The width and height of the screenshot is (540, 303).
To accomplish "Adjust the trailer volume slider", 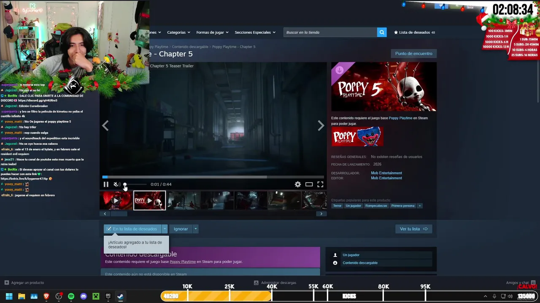I will (135, 184).
